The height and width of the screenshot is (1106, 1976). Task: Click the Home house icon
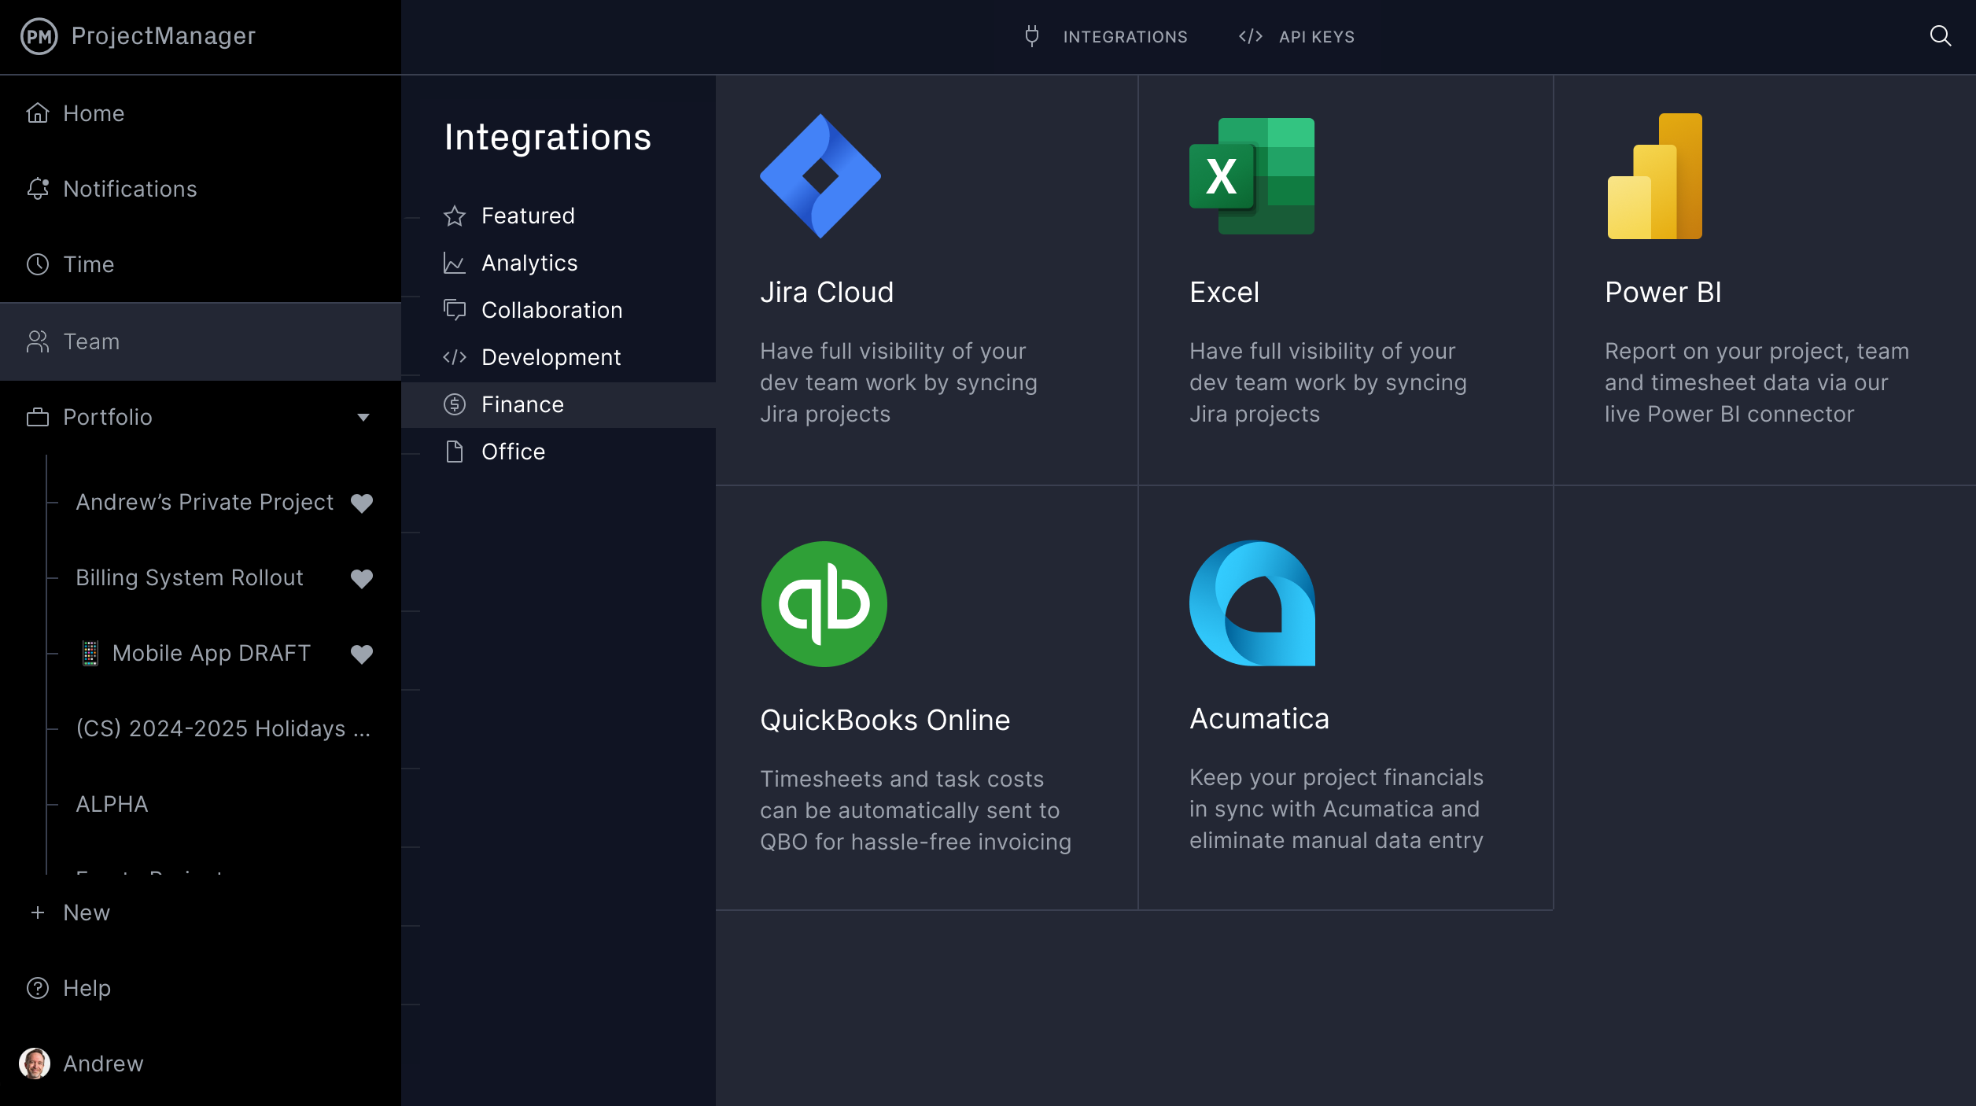coord(38,113)
